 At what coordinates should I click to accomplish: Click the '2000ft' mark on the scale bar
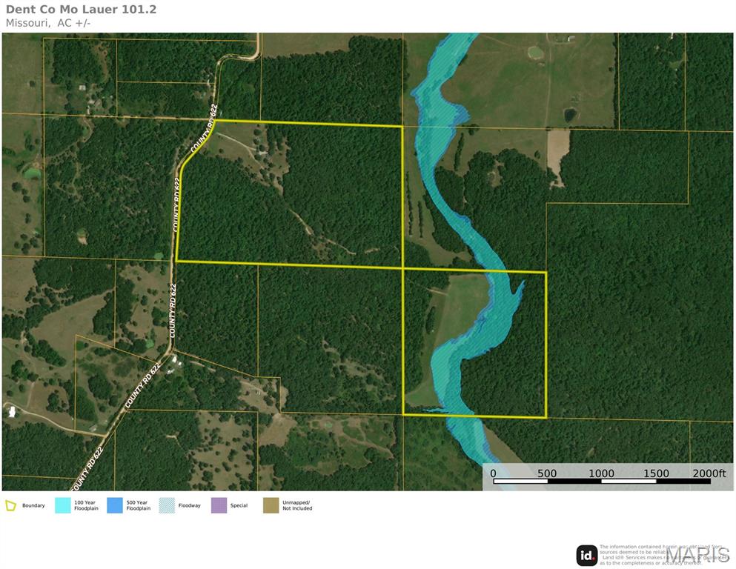click(709, 473)
